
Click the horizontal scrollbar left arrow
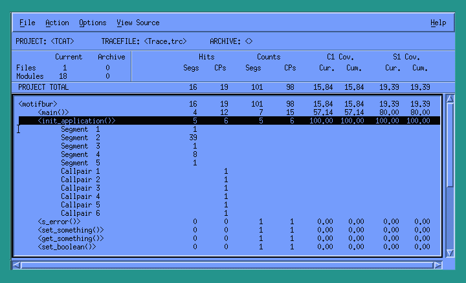pos(17,265)
